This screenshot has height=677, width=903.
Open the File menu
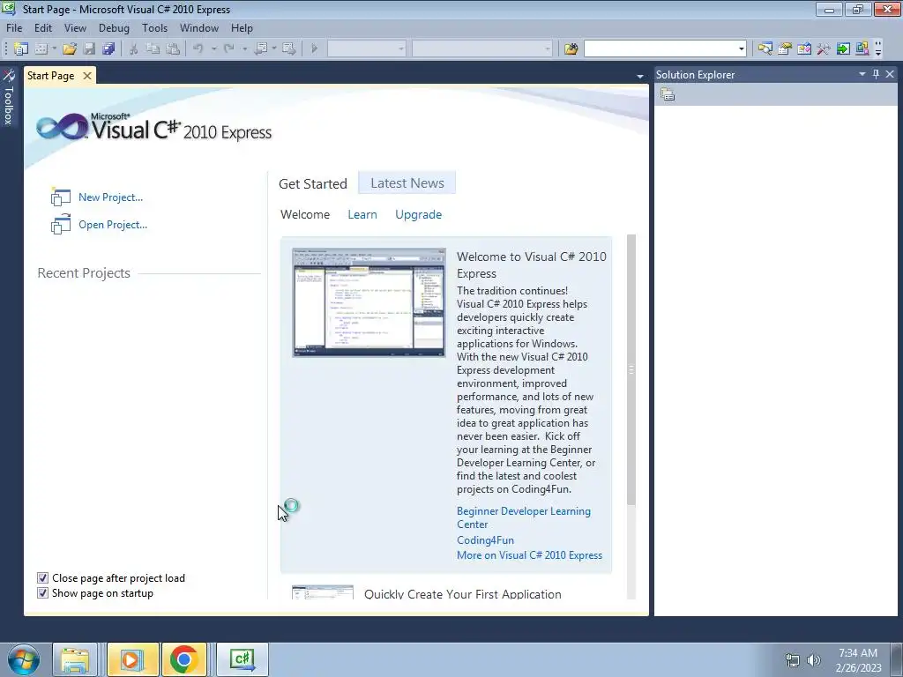[x=14, y=27]
